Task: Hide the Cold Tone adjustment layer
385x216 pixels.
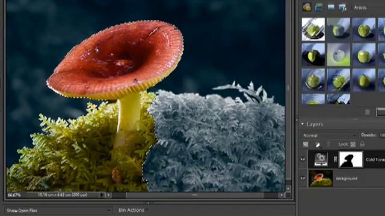Action: pyautogui.click(x=303, y=159)
